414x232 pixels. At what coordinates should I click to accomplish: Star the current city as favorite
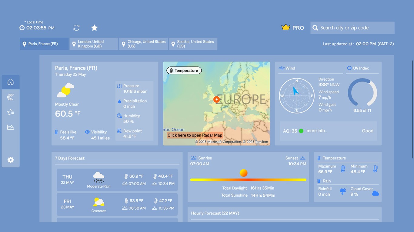point(94,27)
